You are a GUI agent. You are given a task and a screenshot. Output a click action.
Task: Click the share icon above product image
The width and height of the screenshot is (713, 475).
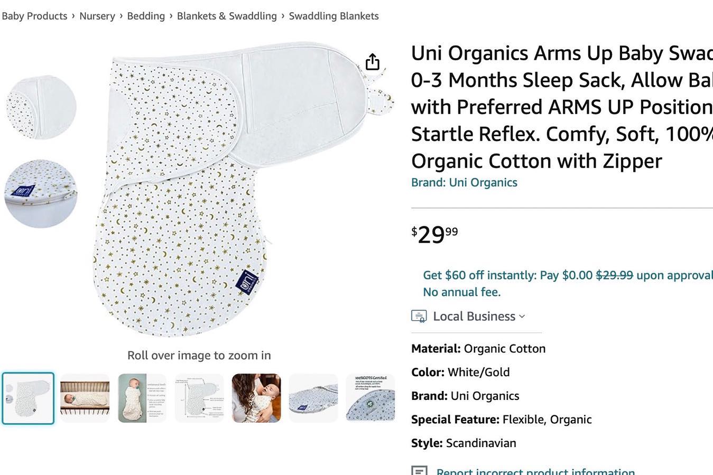(x=373, y=62)
